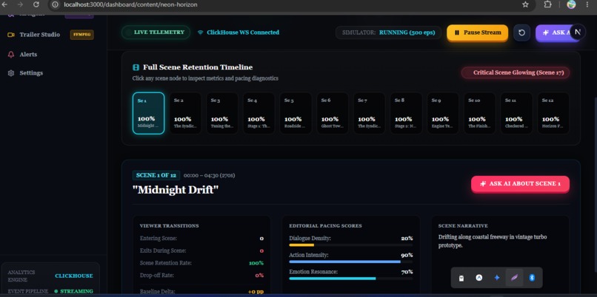
Task: Click the round white A icon in the tray
Action: [479, 278]
